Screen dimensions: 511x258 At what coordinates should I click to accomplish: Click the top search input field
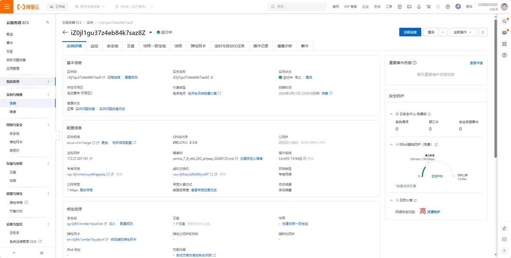pyautogui.click(x=297, y=6)
